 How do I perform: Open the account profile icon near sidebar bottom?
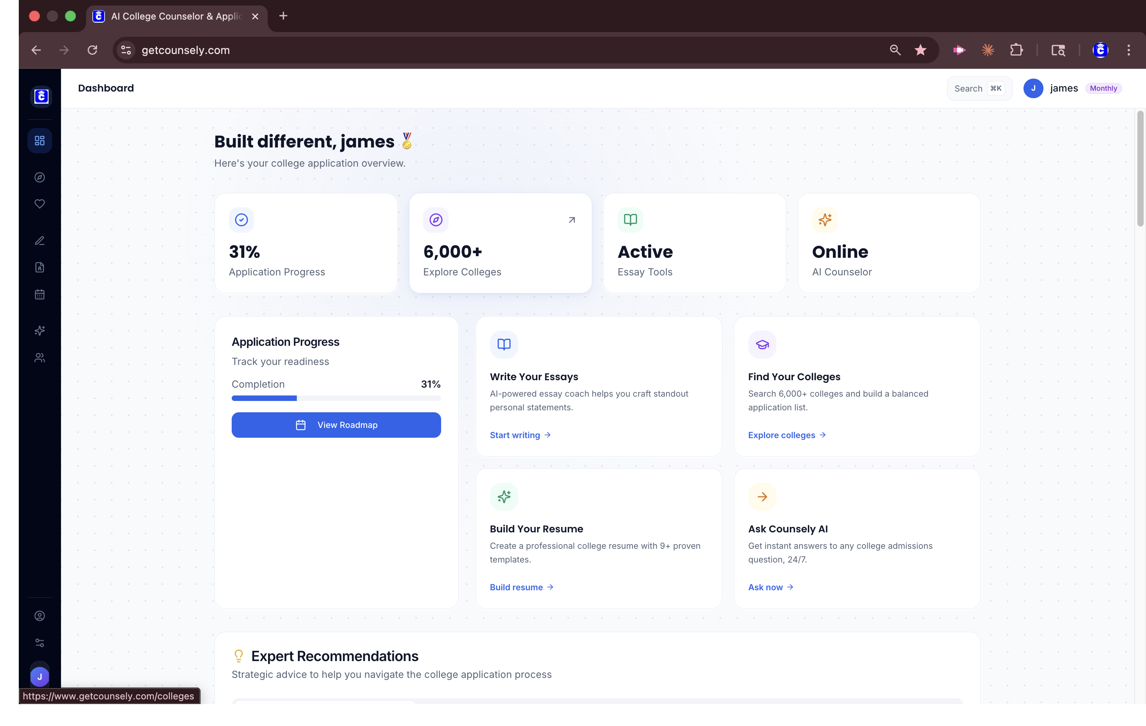click(40, 616)
